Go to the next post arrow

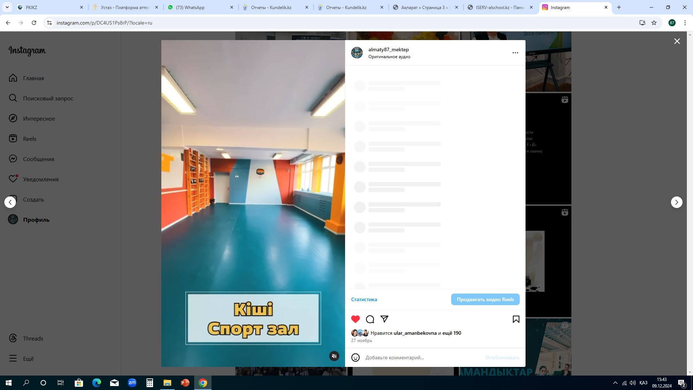coord(677,202)
